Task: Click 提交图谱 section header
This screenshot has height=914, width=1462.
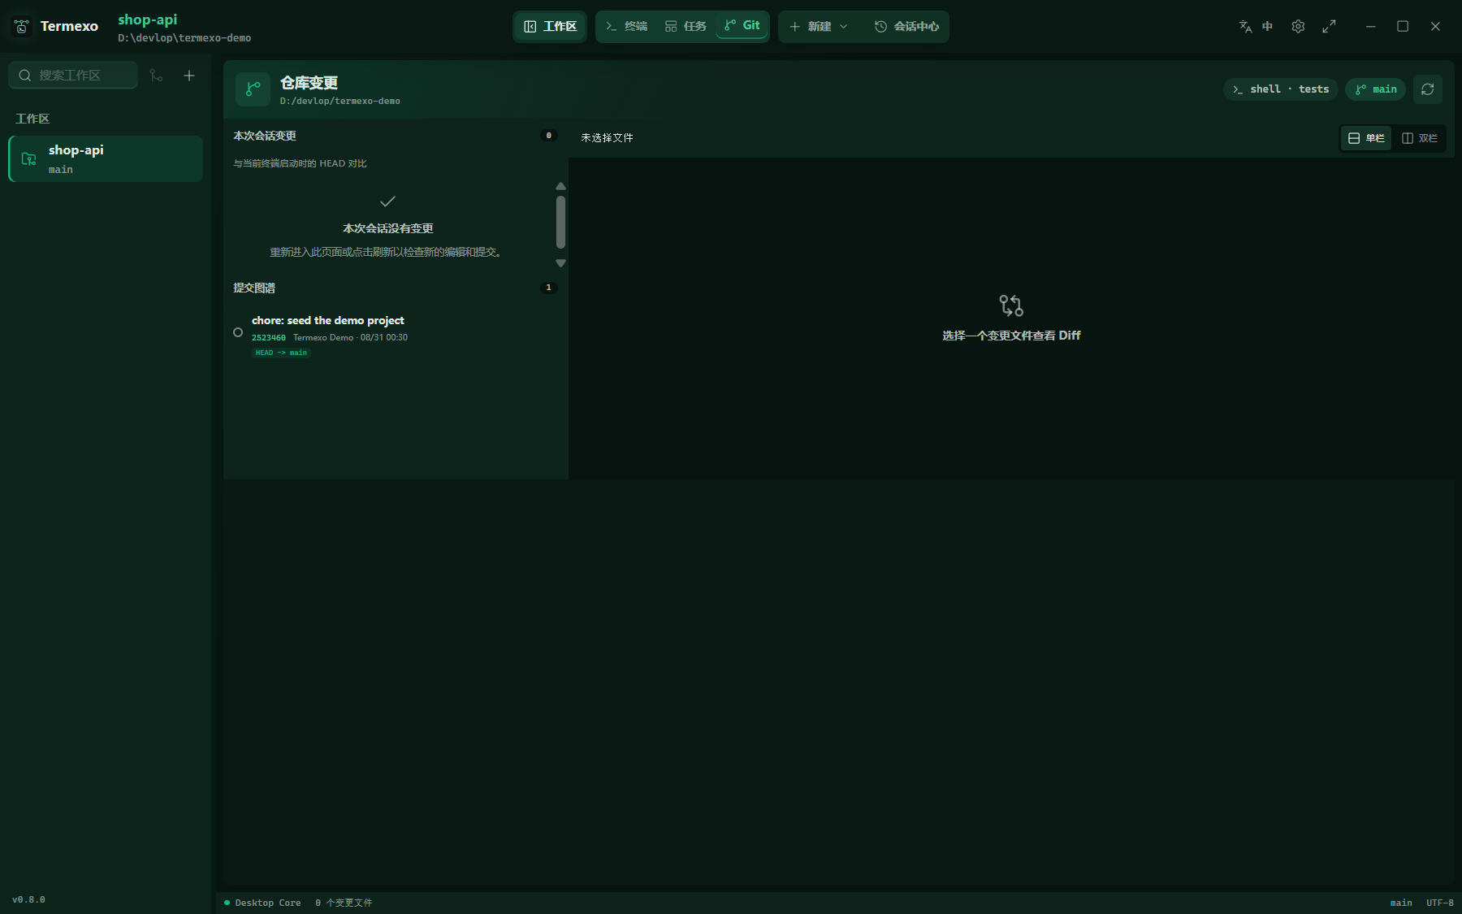Action: 254,288
